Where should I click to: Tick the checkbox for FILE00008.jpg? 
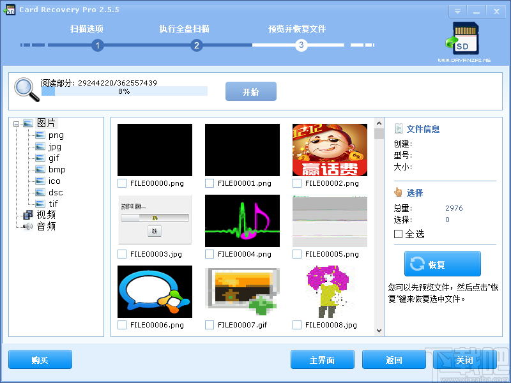tap(297, 325)
